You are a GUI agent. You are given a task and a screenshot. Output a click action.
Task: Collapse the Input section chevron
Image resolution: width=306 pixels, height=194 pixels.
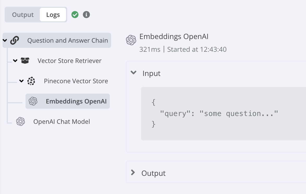pos(133,73)
